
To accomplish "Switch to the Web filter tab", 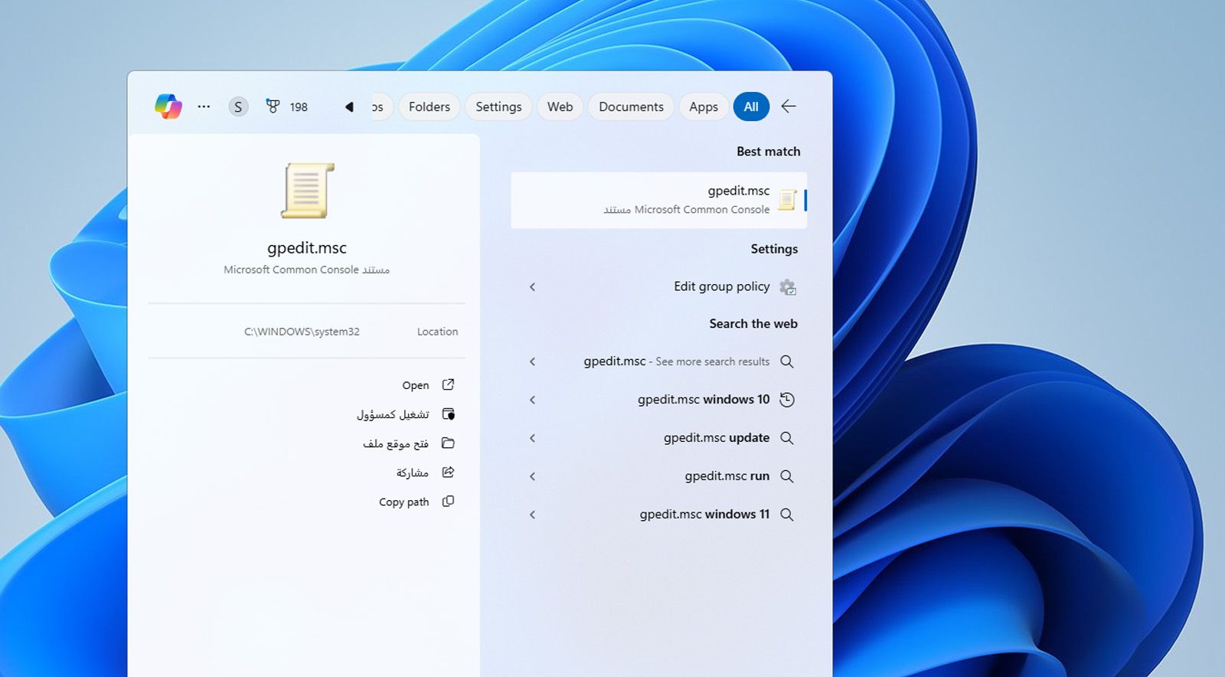I will click(560, 106).
